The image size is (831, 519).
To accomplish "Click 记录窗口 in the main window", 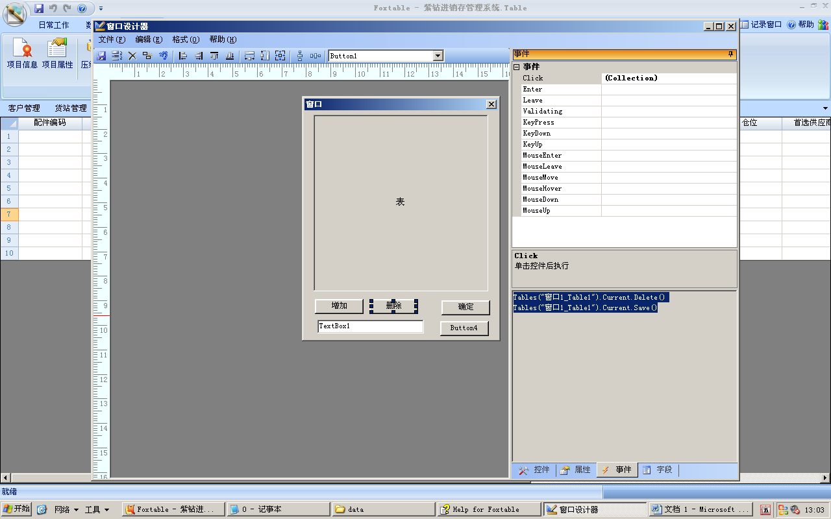I will coord(761,25).
